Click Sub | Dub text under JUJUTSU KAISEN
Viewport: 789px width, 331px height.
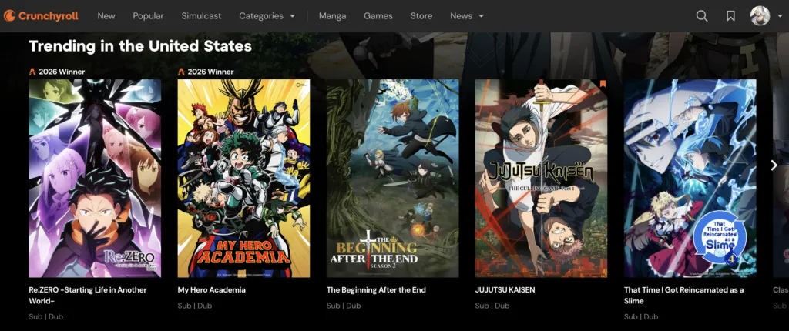[492, 306]
